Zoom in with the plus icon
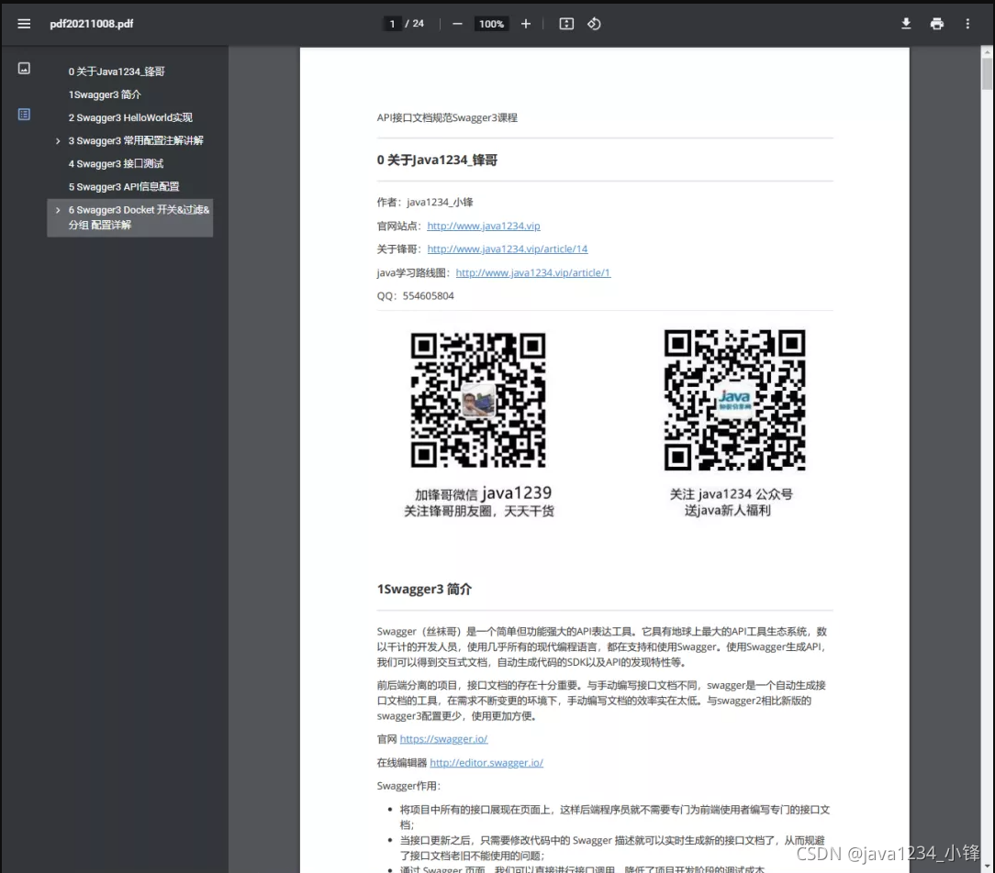 coord(525,24)
